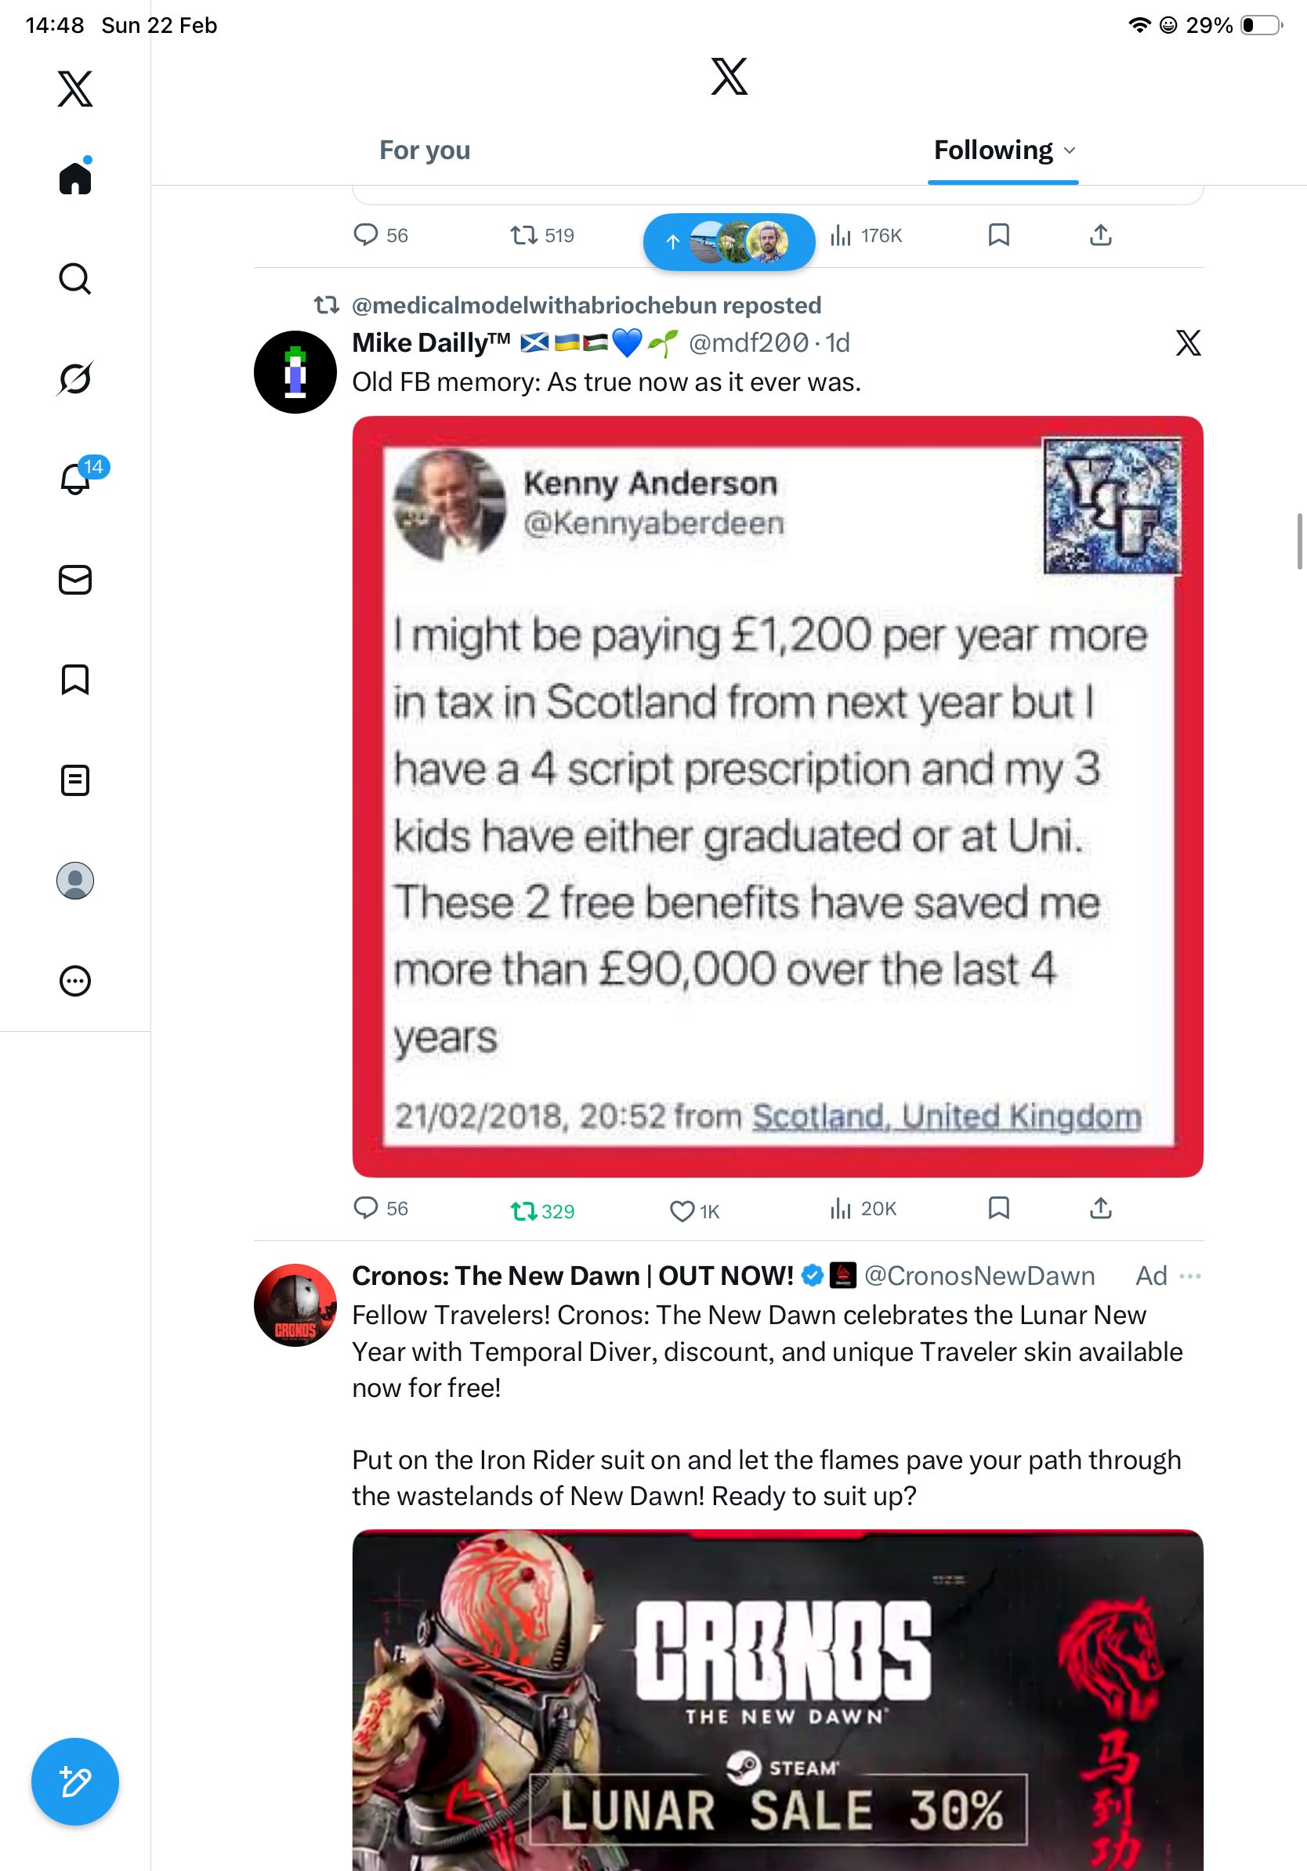Open the Kenny Anderson tweet image

pyautogui.click(x=777, y=796)
